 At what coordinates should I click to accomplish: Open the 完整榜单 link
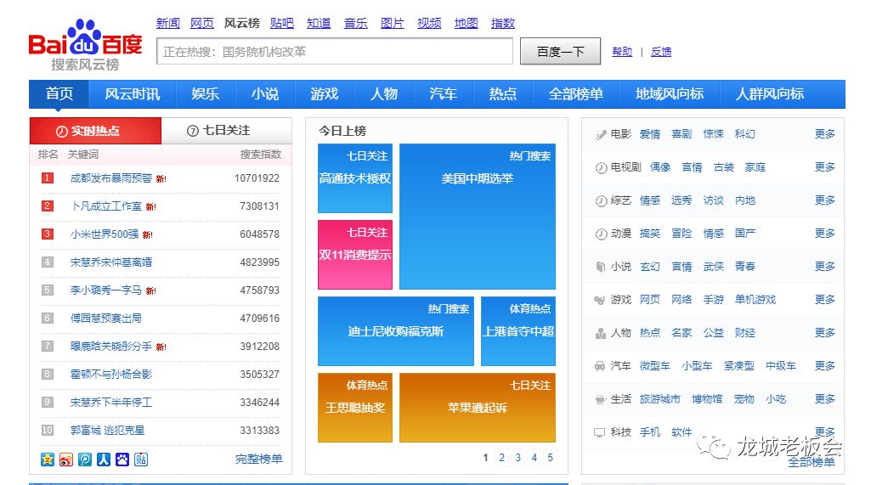tap(259, 459)
